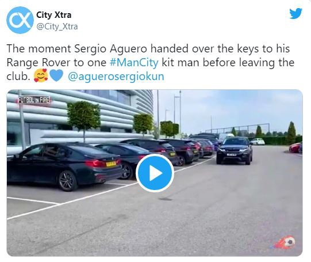Click the flaming football logo watermark
Viewport: 311px width, 262px height.
[x=284, y=242]
